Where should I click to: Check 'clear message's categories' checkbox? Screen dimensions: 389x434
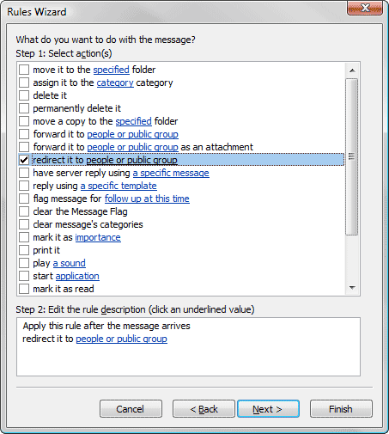point(24,224)
